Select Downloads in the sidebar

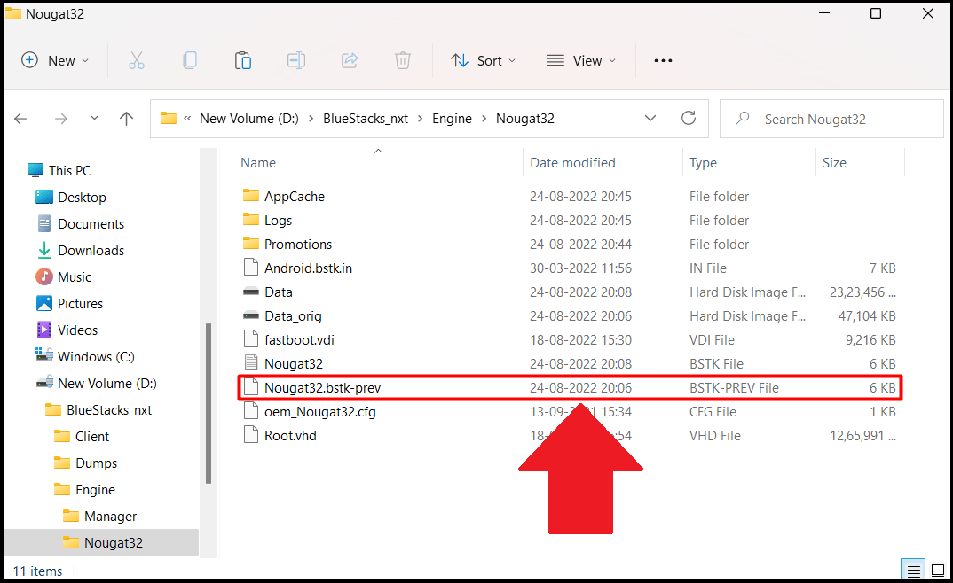[x=90, y=250]
